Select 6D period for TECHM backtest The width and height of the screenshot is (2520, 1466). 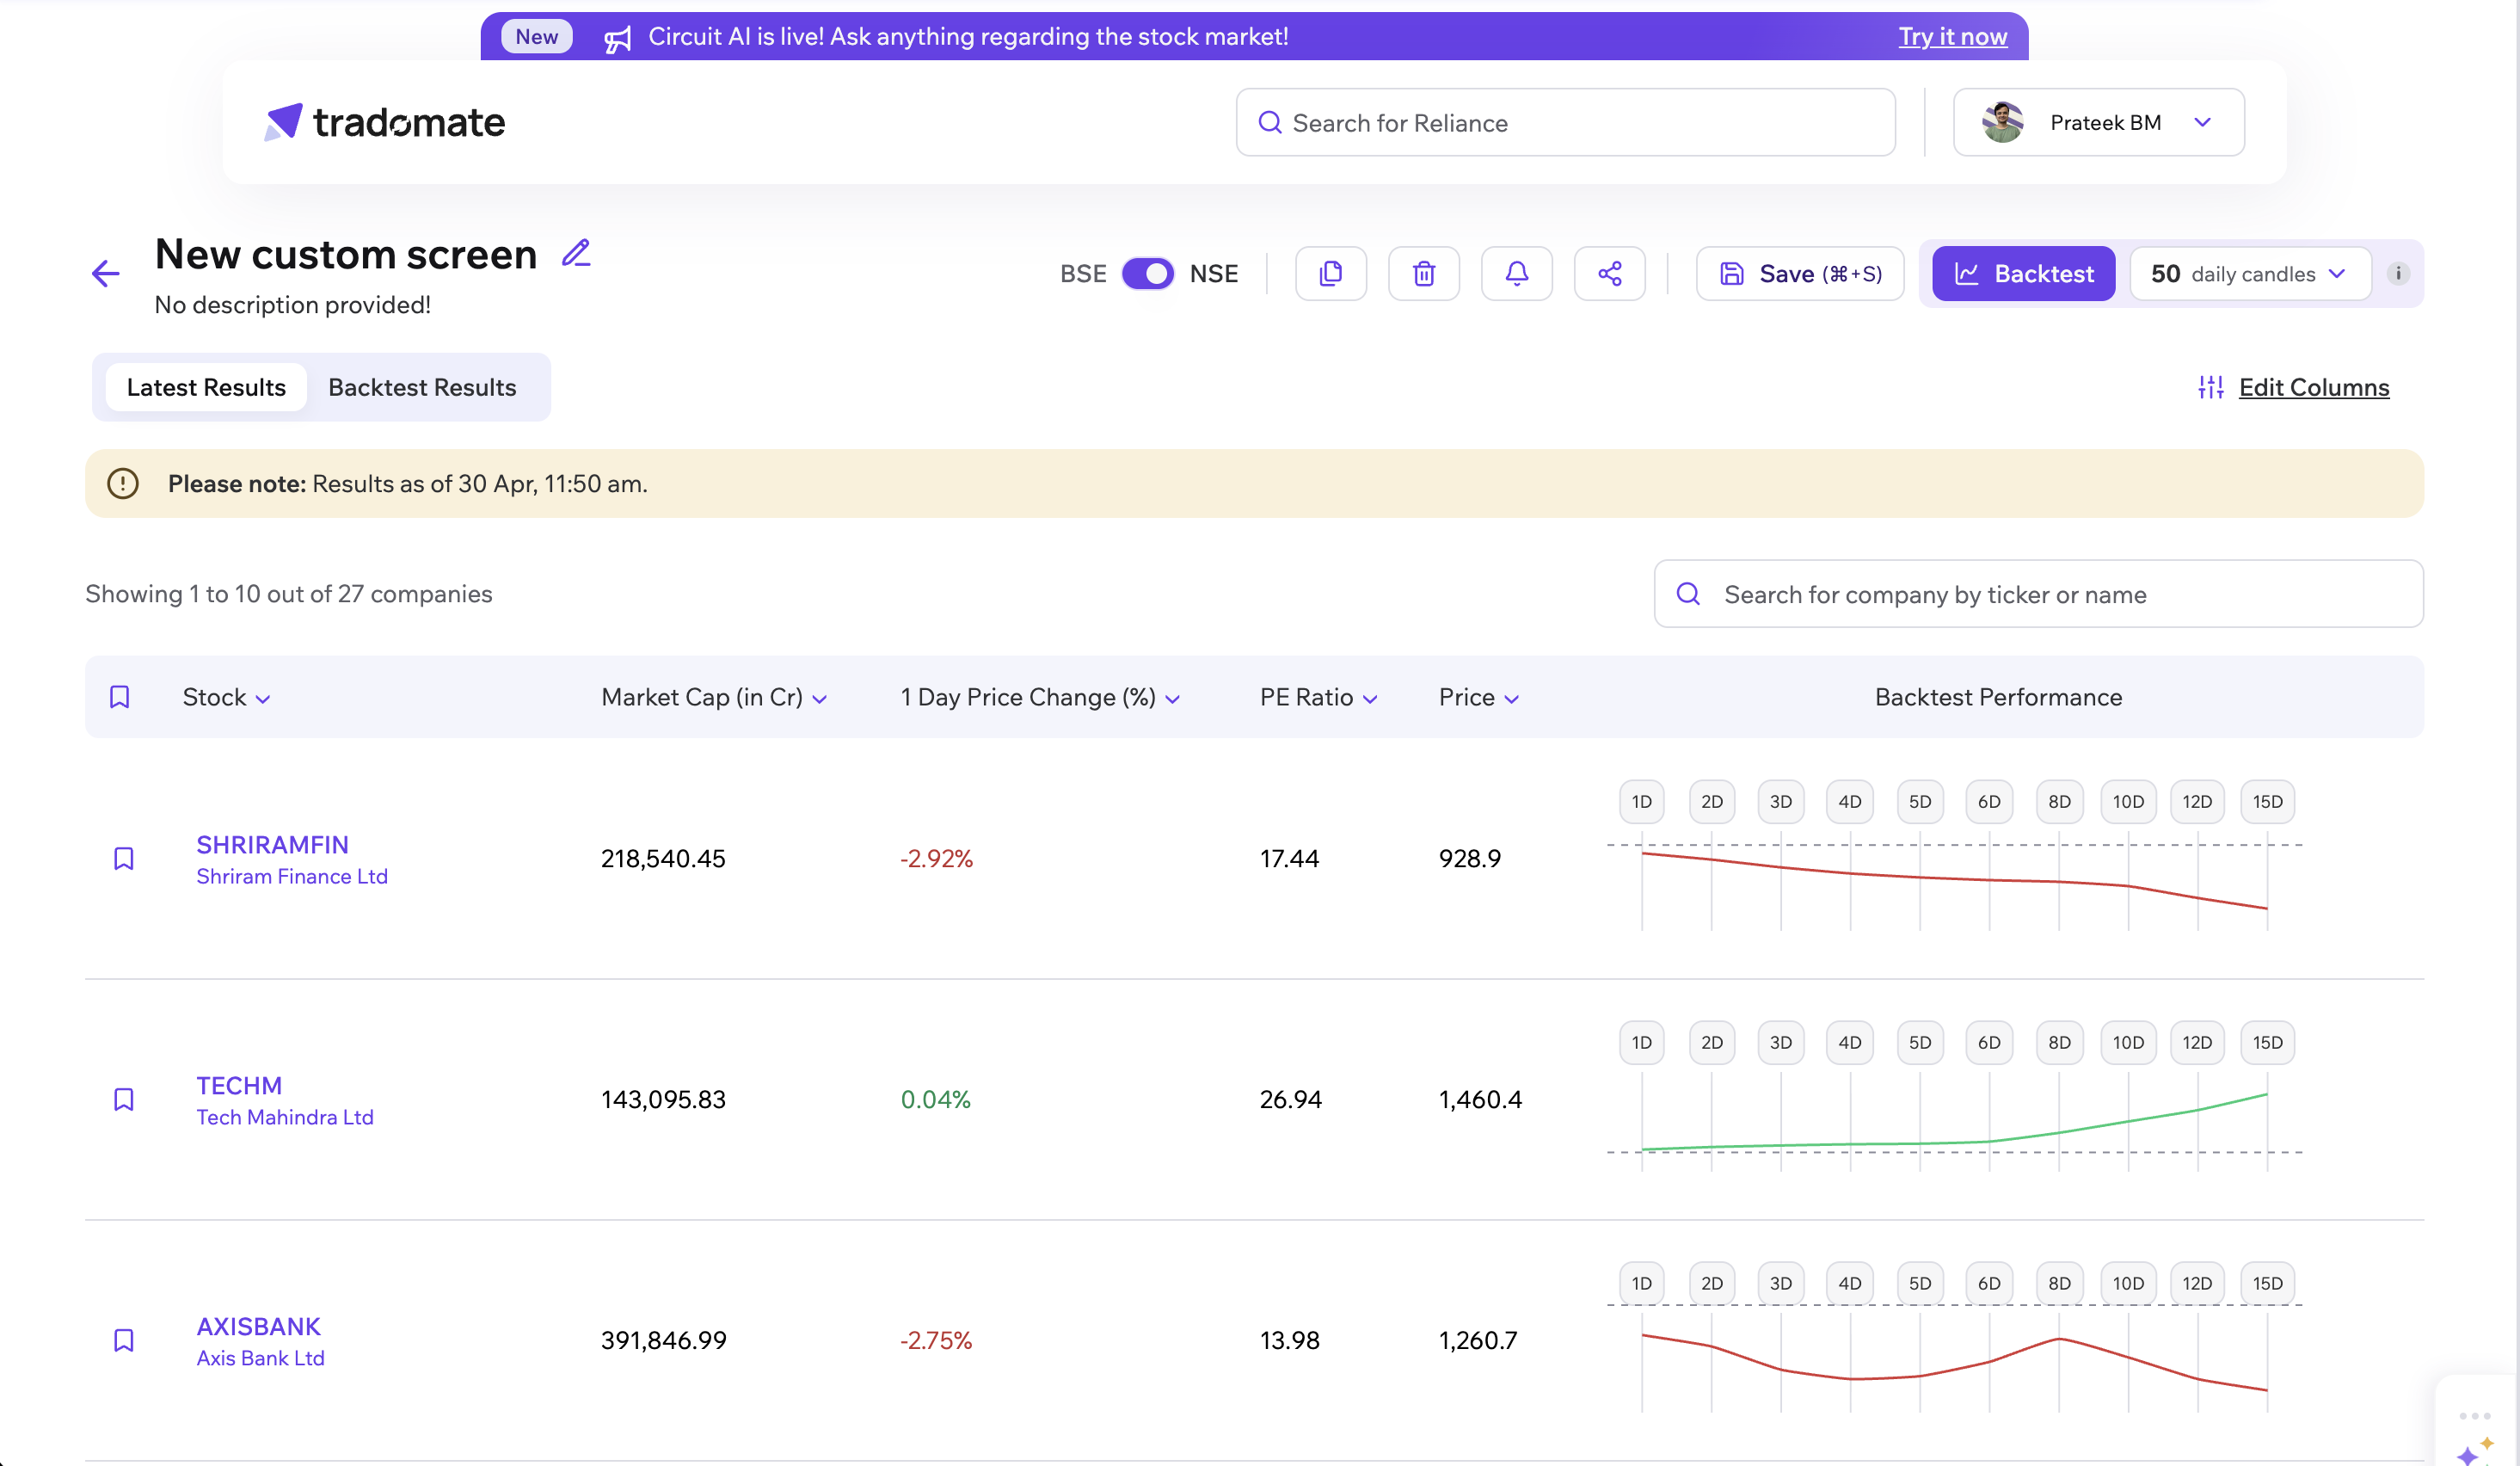(x=1988, y=1042)
